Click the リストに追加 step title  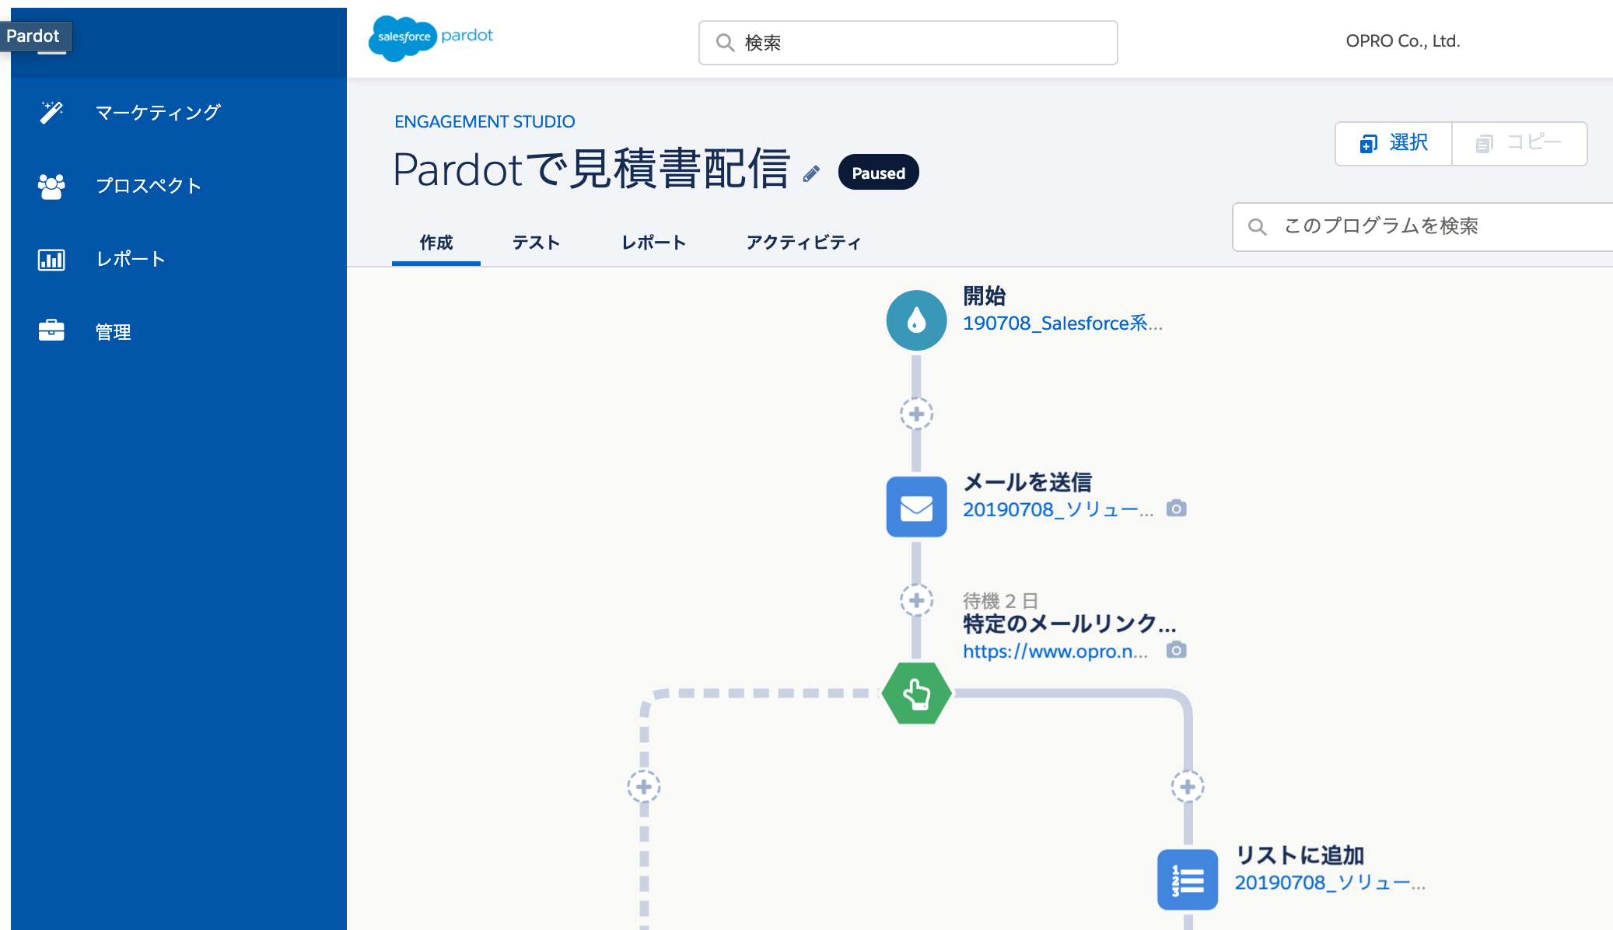tap(1300, 855)
